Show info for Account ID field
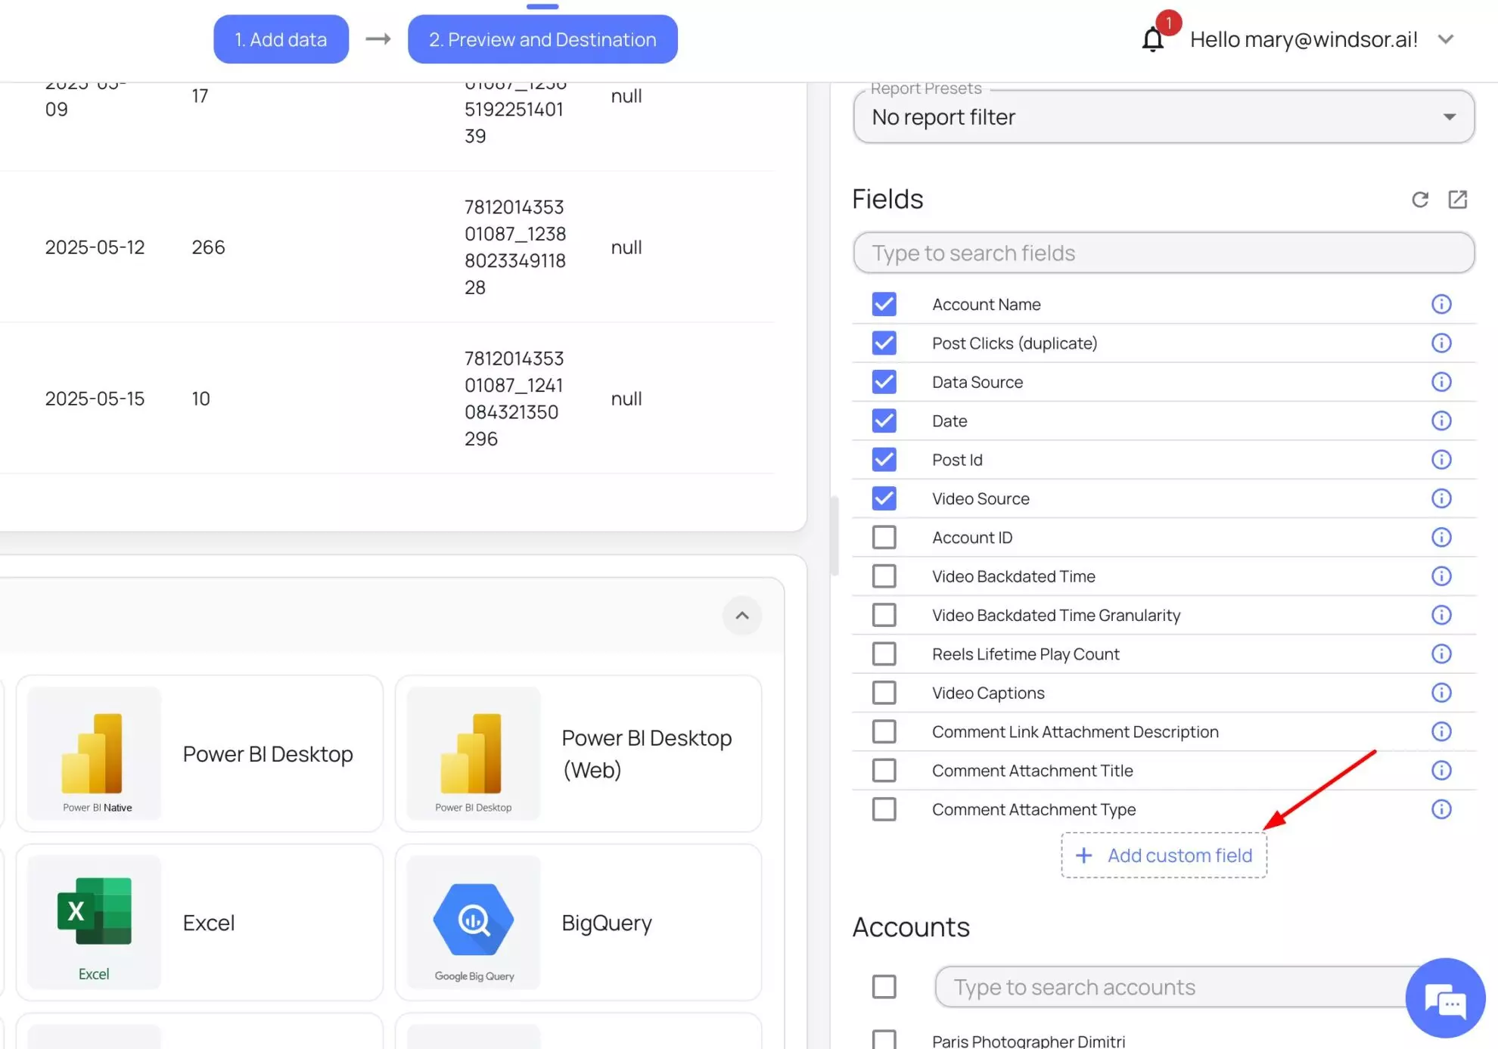The image size is (1498, 1049). 1441,537
